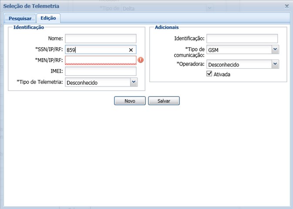Close the Seleção de Telemetria dialog
This screenshot has height=209, width=293.
286,6
